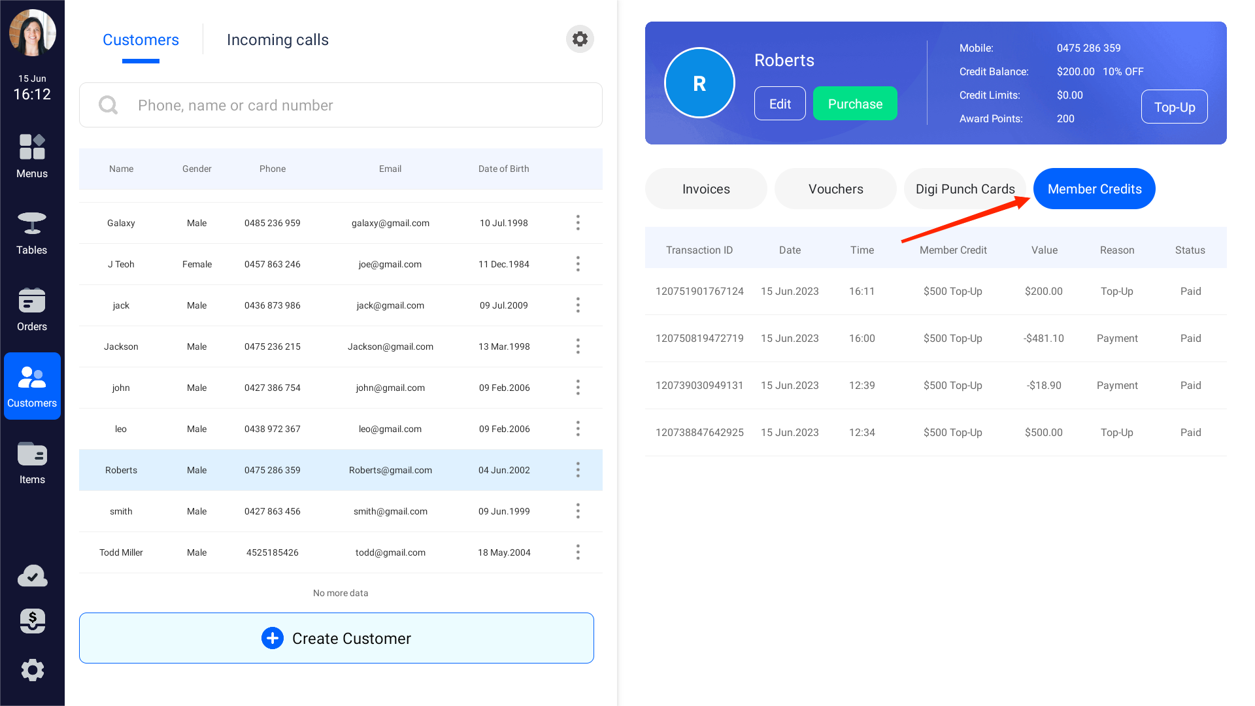Click email smith@gmail.com
This screenshot has width=1255, height=706.
pos(390,511)
